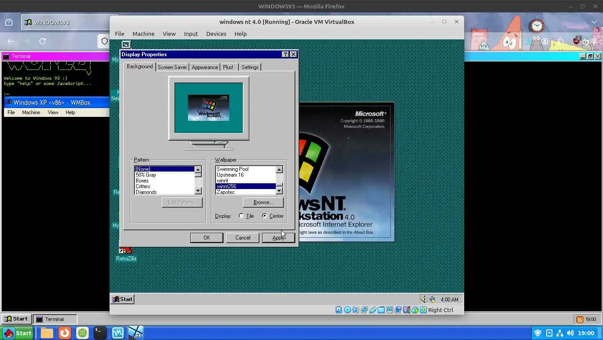This screenshot has height=340, width=603.
Task: Click Pattern list scroll up arrow
Action: (x=198, y=169)
